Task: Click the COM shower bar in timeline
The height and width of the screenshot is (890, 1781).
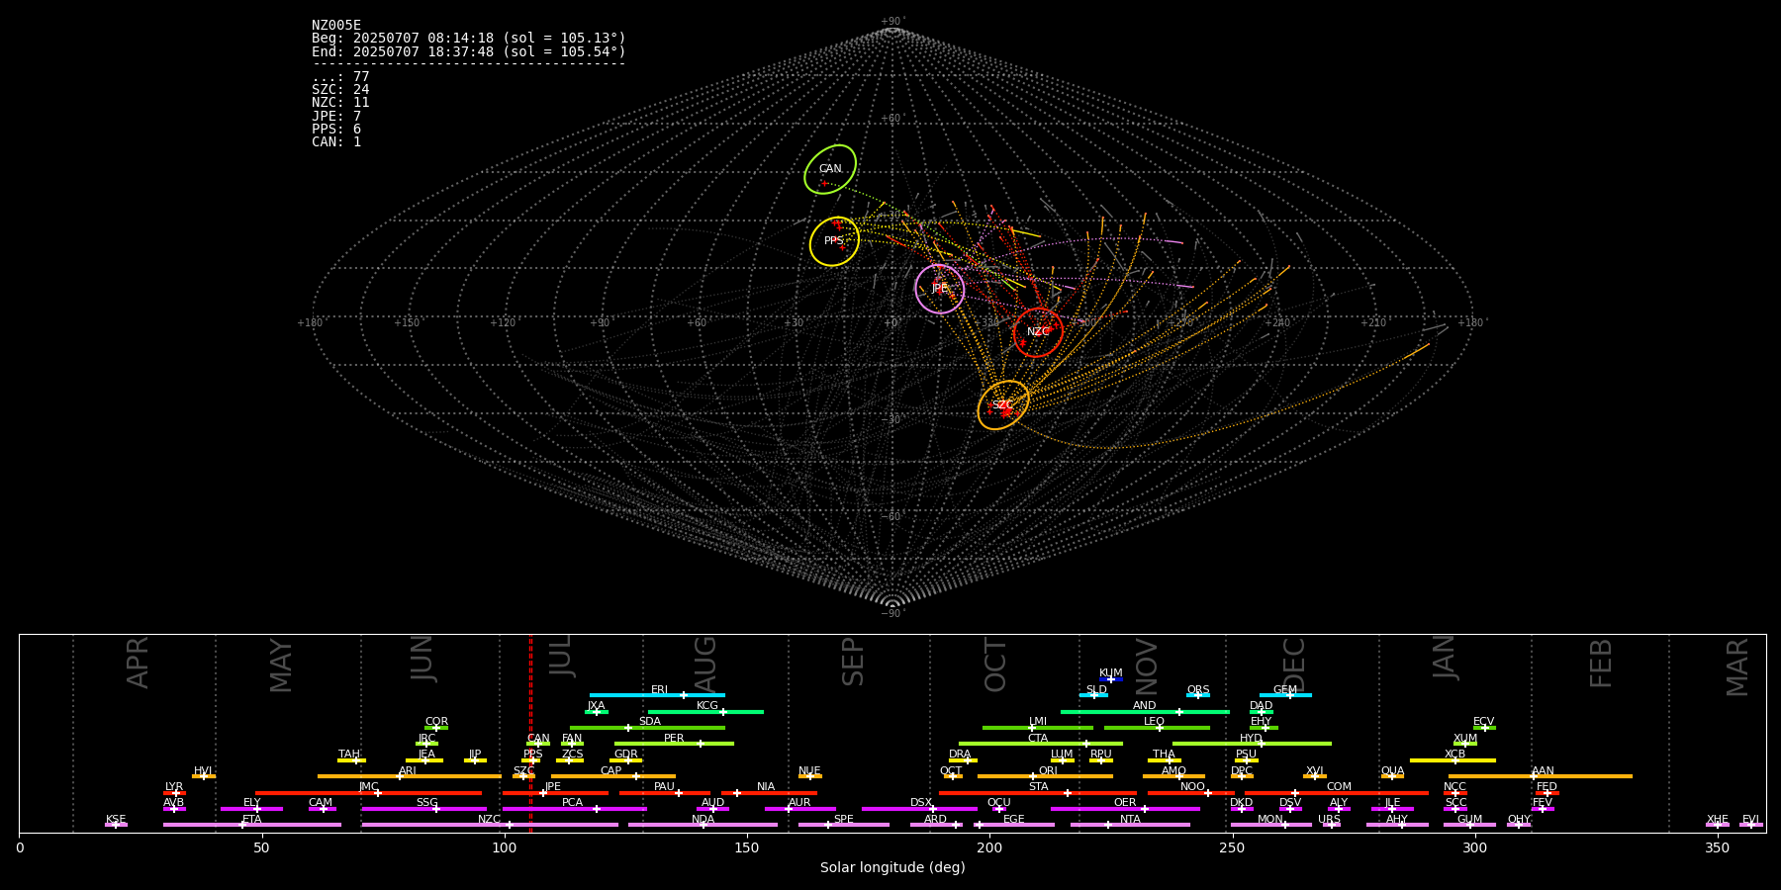Action: [x=1337, y=792]
